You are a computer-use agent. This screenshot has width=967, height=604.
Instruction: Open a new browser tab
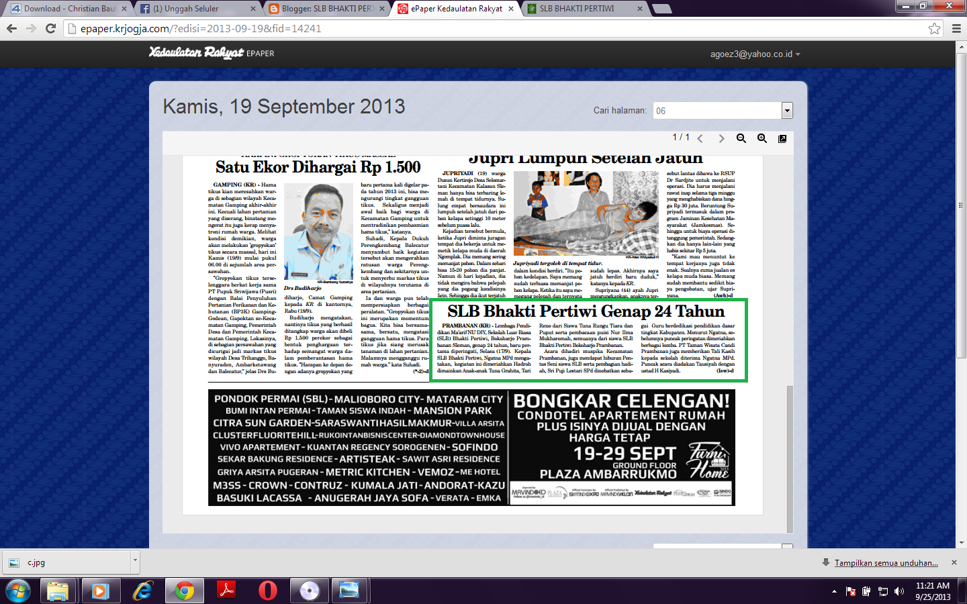pyautogui.click(x=661, y=9)
